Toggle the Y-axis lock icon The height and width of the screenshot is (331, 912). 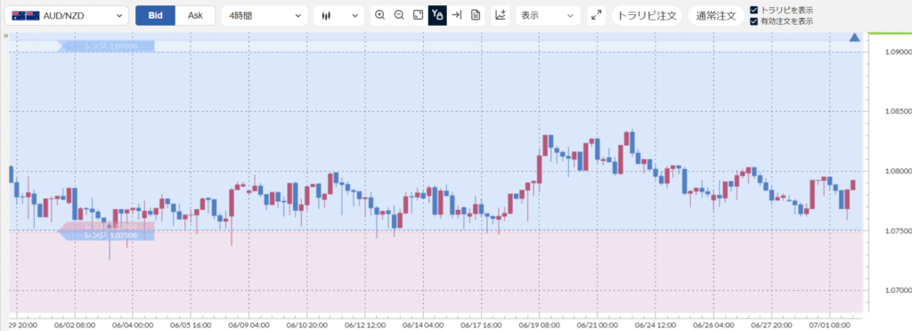[437, 16]
